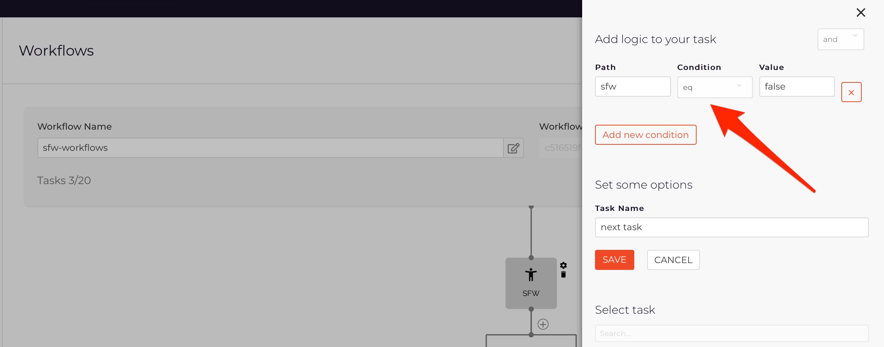The height and width of the screenshot is (347, 884).
Task: Cancel the task logic changes
Action: point(673,260)
